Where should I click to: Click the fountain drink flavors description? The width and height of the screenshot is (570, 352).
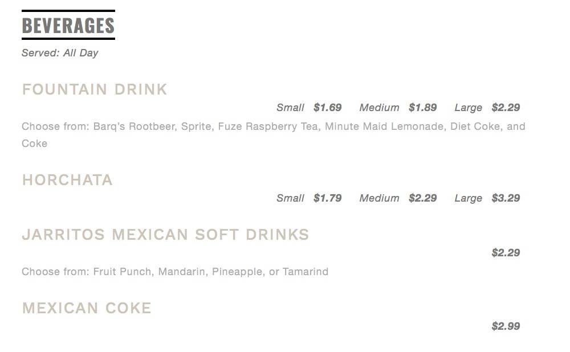[x=274, y=126]
